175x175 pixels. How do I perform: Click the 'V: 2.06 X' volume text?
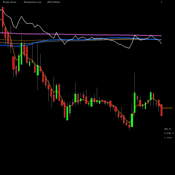pos(169,133)
